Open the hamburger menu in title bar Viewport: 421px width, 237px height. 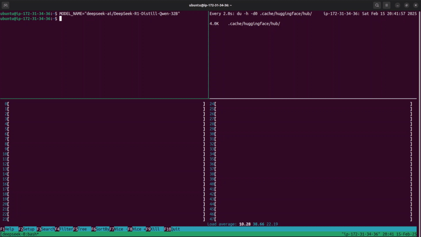coord(386,5)
